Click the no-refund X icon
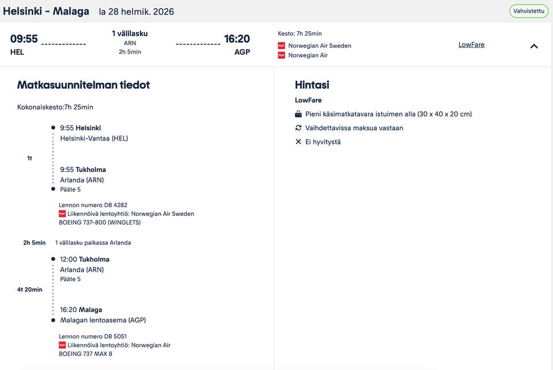Screen dimensions: 553x370 click(x=298, y=142)
